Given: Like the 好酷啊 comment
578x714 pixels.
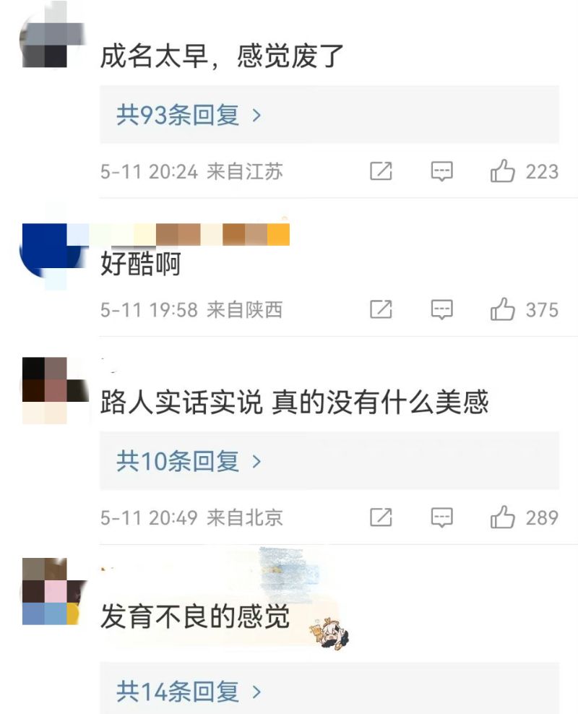Looking at the screenshot, I should 502,309.
